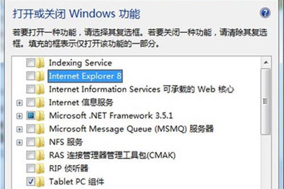Click the Internet 信息服务 folder icon

pos(40,103)
